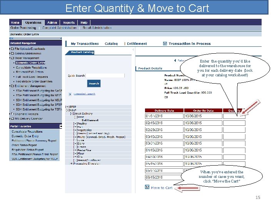
Task: Expand the Extended Search arrow
Action: pos(70,94)
